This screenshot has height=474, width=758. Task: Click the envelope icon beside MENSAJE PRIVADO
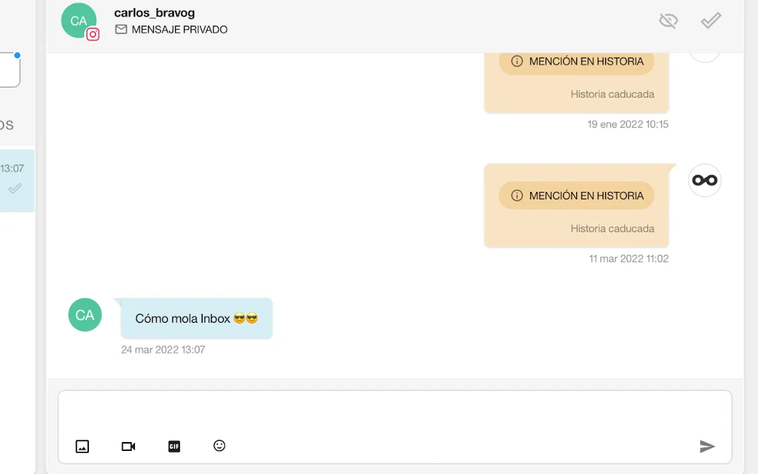point(121,29)
